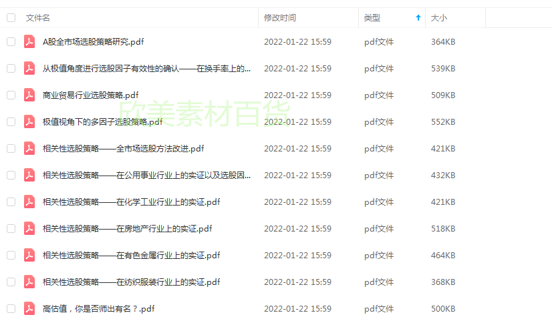
Task: Click size value 518KB
Action: click(x=443, y=229)
